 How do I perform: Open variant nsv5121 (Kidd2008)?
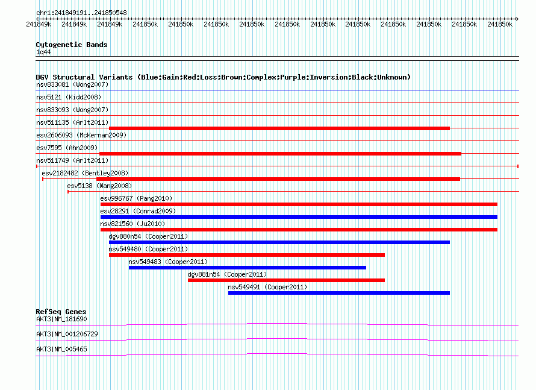pos(69,97)
